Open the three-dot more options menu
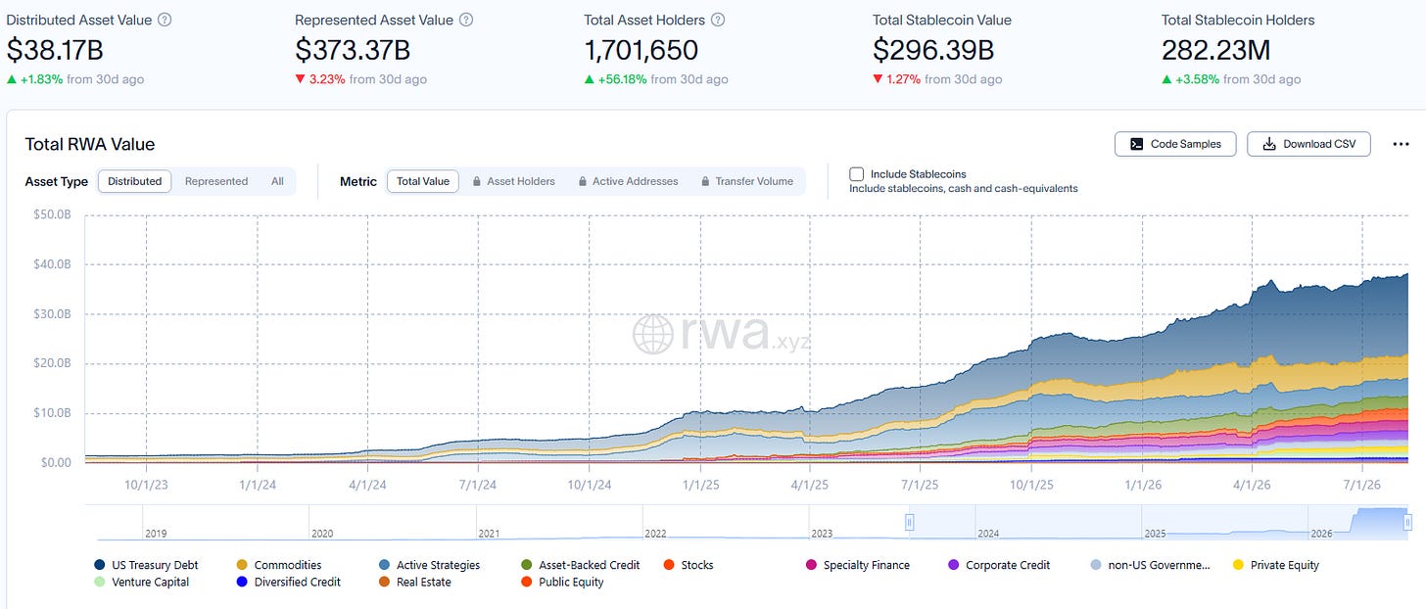1426x609 pixels. tap(1401, 144)
